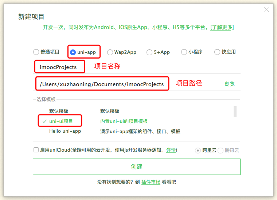Pick the 5+App radio button

point(149,52)
